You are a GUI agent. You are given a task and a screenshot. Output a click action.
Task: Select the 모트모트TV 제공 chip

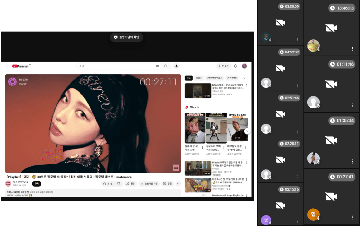[x=215, y=78]
